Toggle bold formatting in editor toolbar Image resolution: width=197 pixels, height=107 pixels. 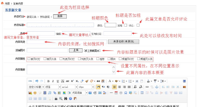pos(48,81)
